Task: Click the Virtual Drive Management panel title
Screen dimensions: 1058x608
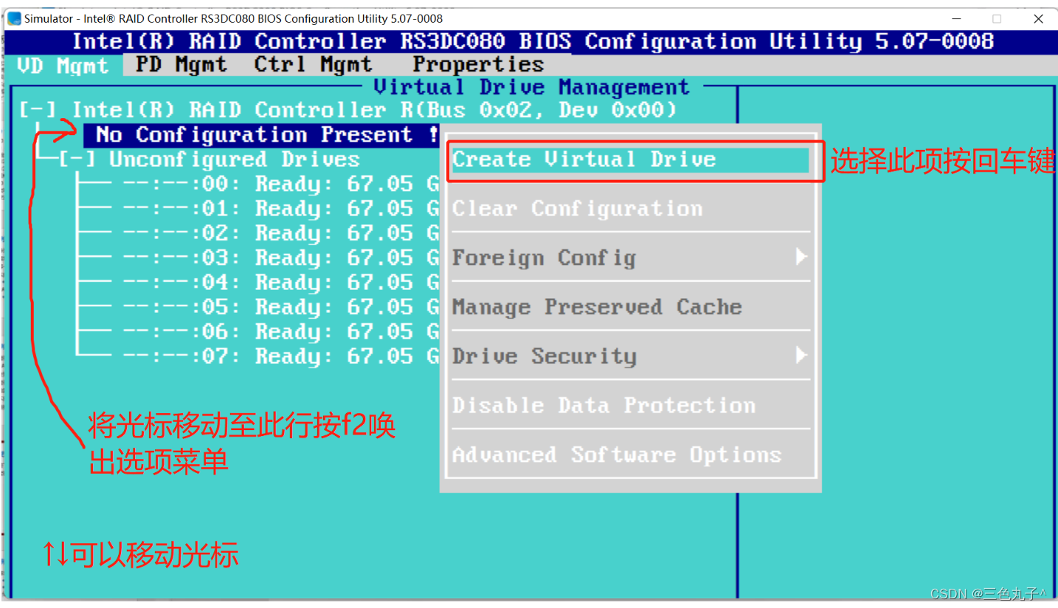Action: (x=531, y=87)
